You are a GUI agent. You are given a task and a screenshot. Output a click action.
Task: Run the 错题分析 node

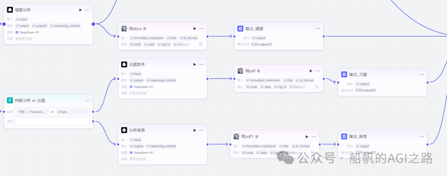pos(80,10)
